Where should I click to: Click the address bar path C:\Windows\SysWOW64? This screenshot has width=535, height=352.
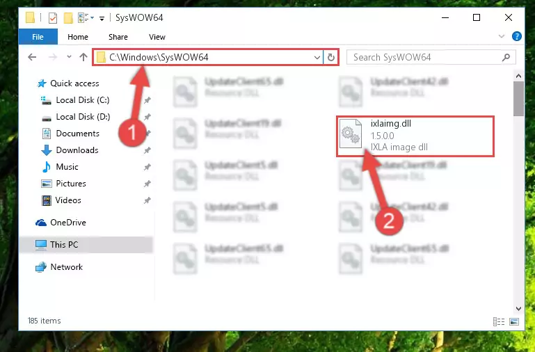click(x=159, y=57)
